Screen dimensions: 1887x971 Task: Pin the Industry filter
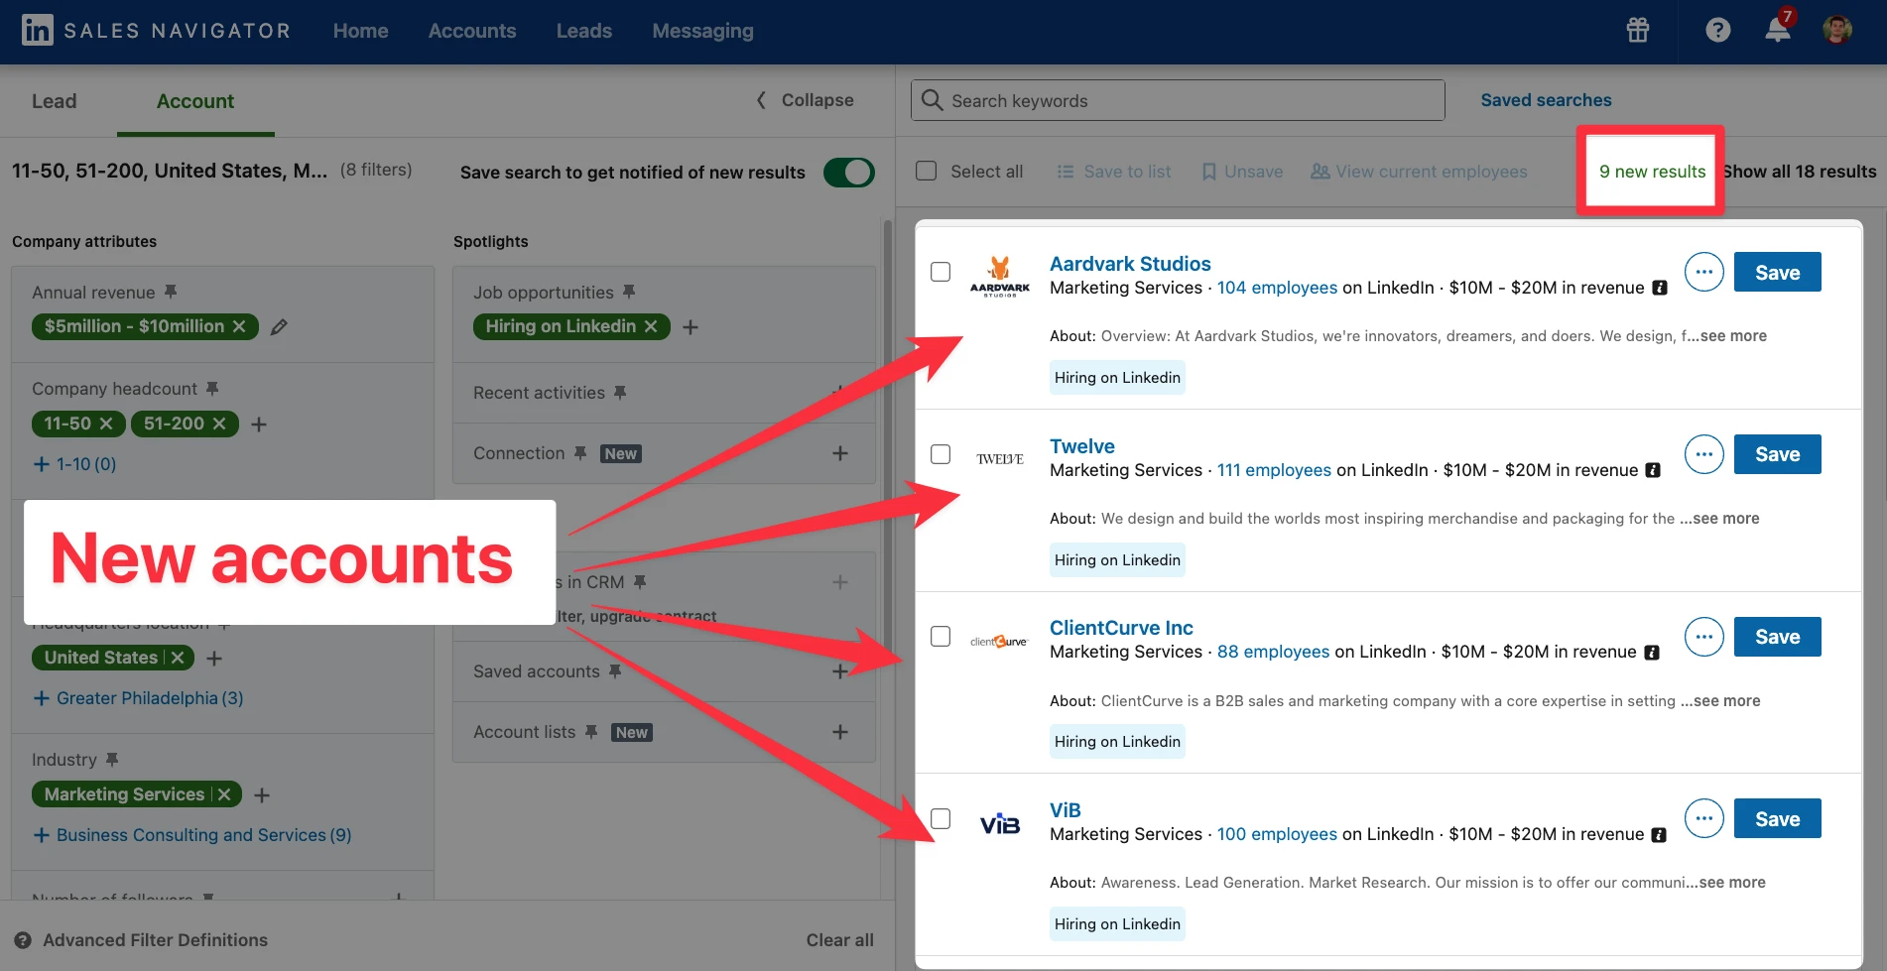(112, 759)
